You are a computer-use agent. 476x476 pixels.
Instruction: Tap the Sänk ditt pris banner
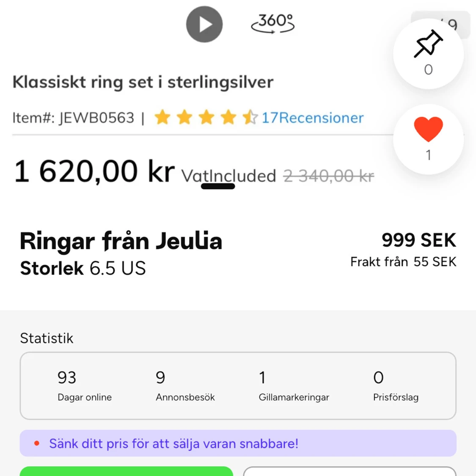tap(238, 443)
